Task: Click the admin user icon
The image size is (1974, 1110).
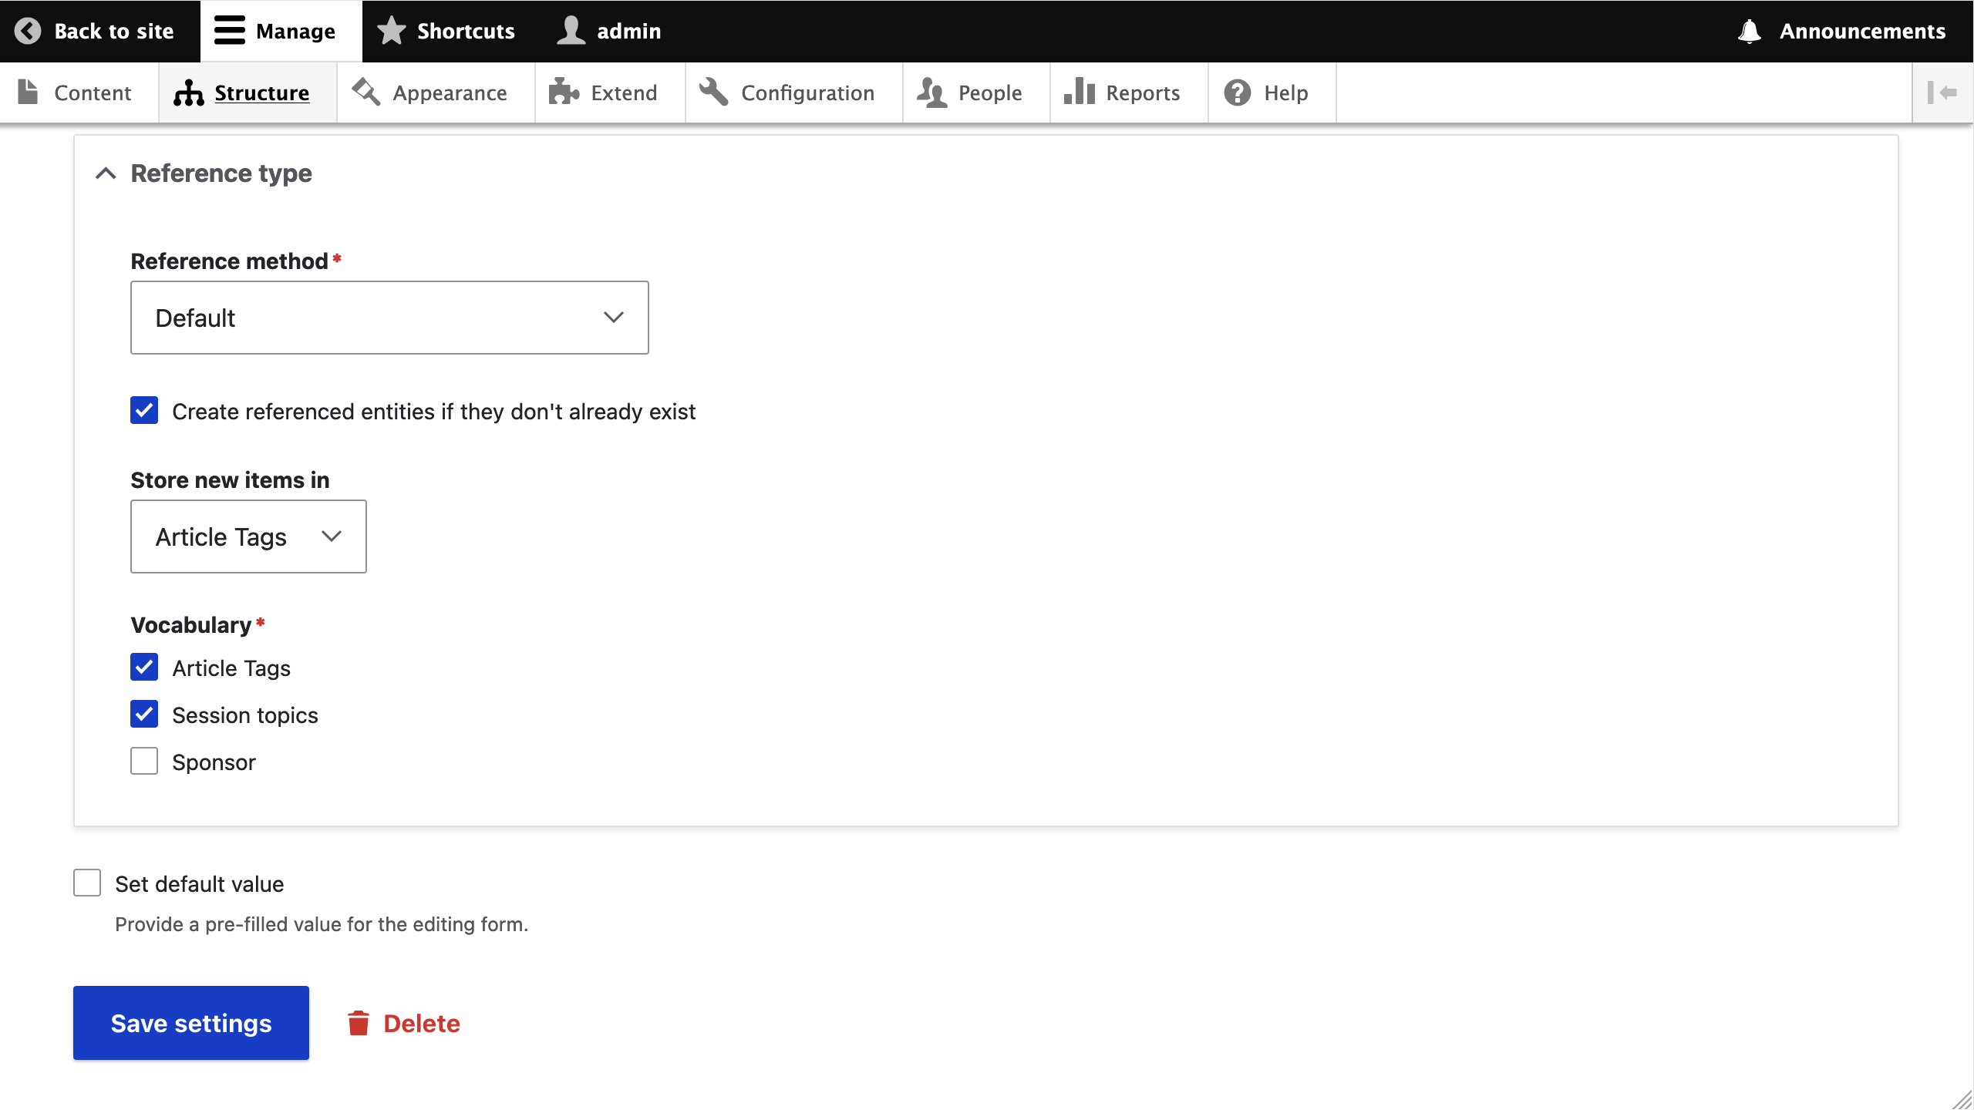Action: (571, 31)
